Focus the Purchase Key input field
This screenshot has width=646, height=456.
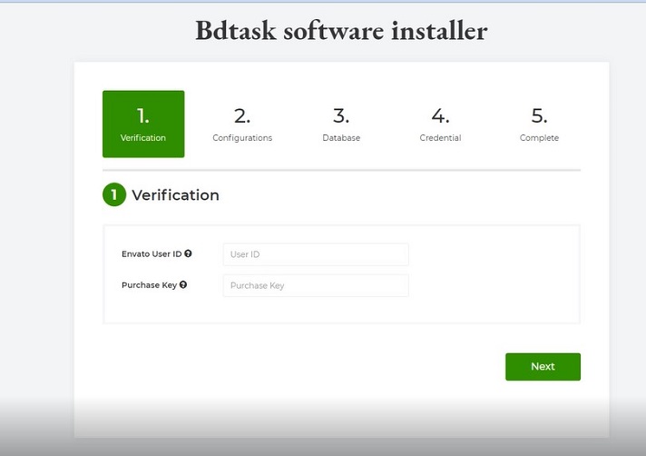point(316,285)
